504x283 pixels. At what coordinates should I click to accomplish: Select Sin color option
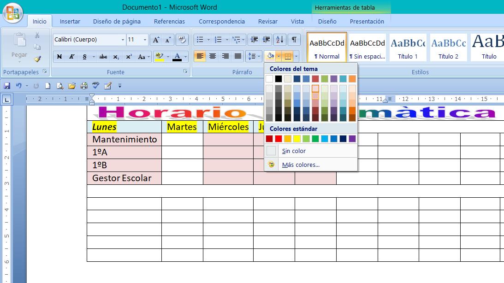(x=294, y=151)
